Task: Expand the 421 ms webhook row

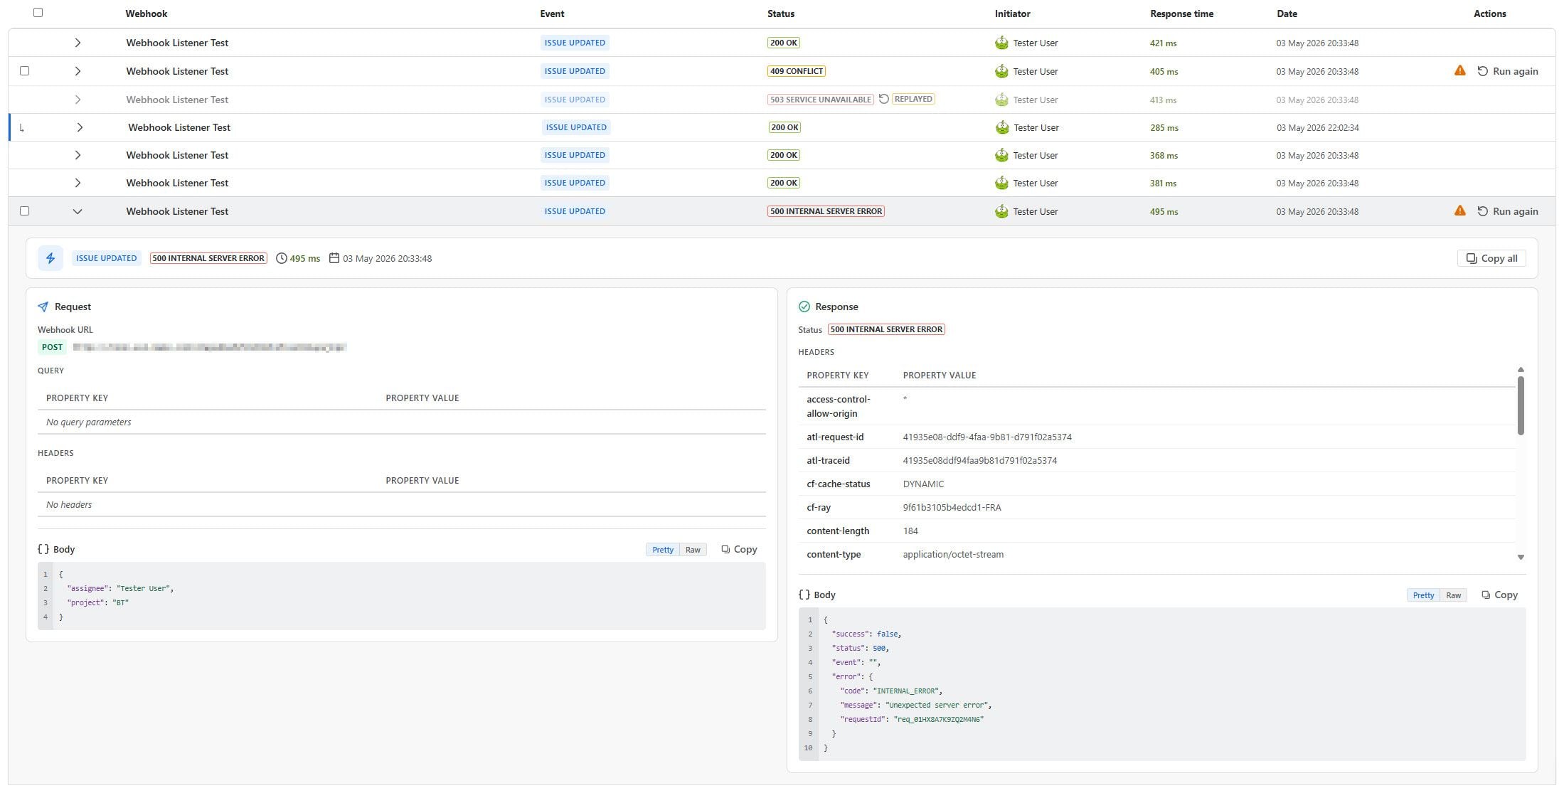Action: pos(78,43)
